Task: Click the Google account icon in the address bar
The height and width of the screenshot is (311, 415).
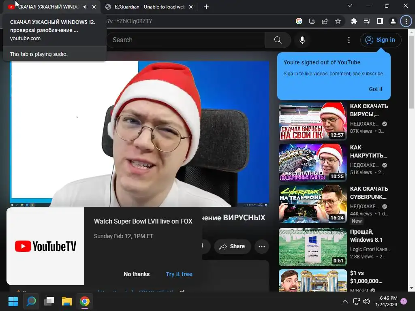Action: pos(299,21)
